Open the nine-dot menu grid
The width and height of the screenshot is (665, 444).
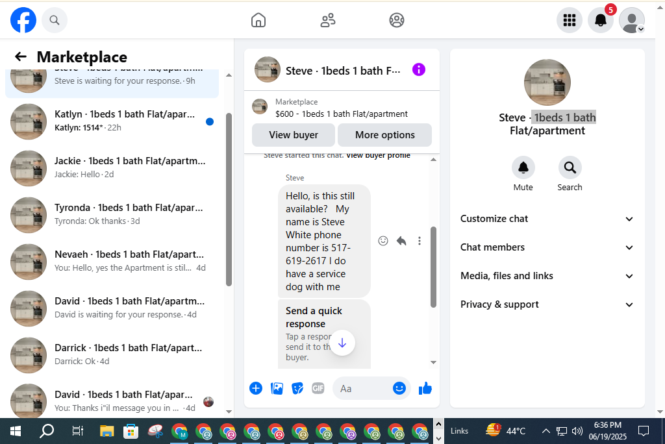[x=569, y=20]
